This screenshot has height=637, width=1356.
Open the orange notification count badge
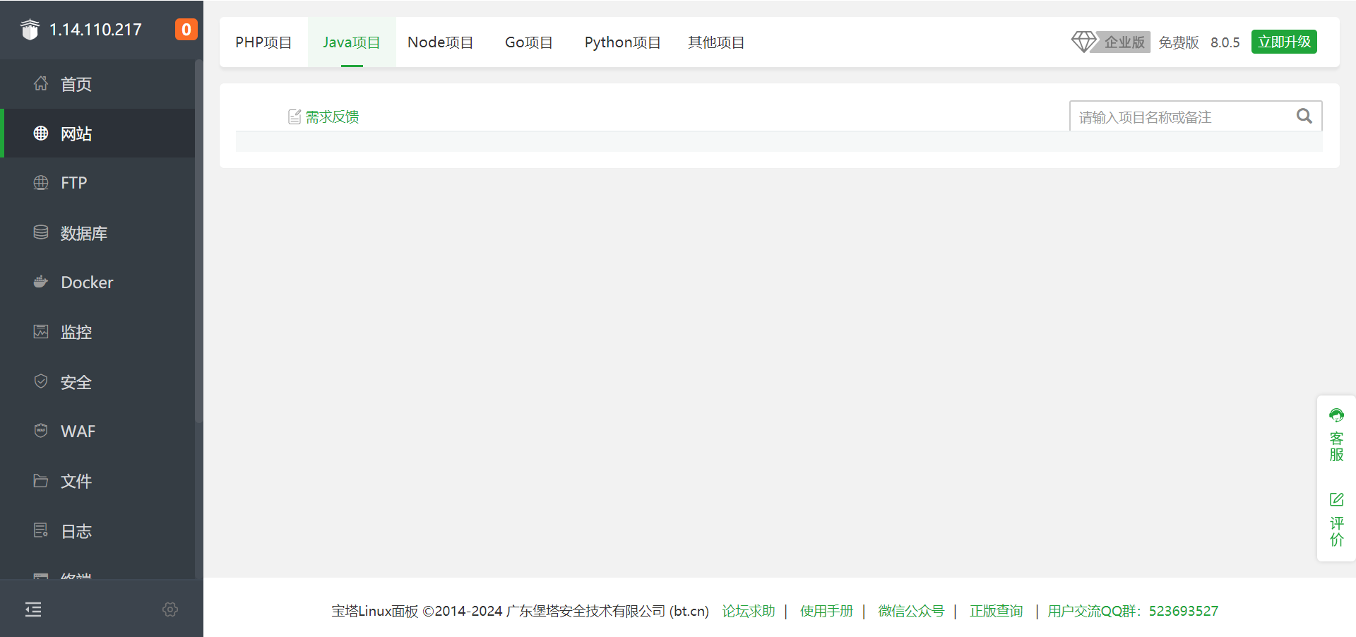tap(186, 30)
